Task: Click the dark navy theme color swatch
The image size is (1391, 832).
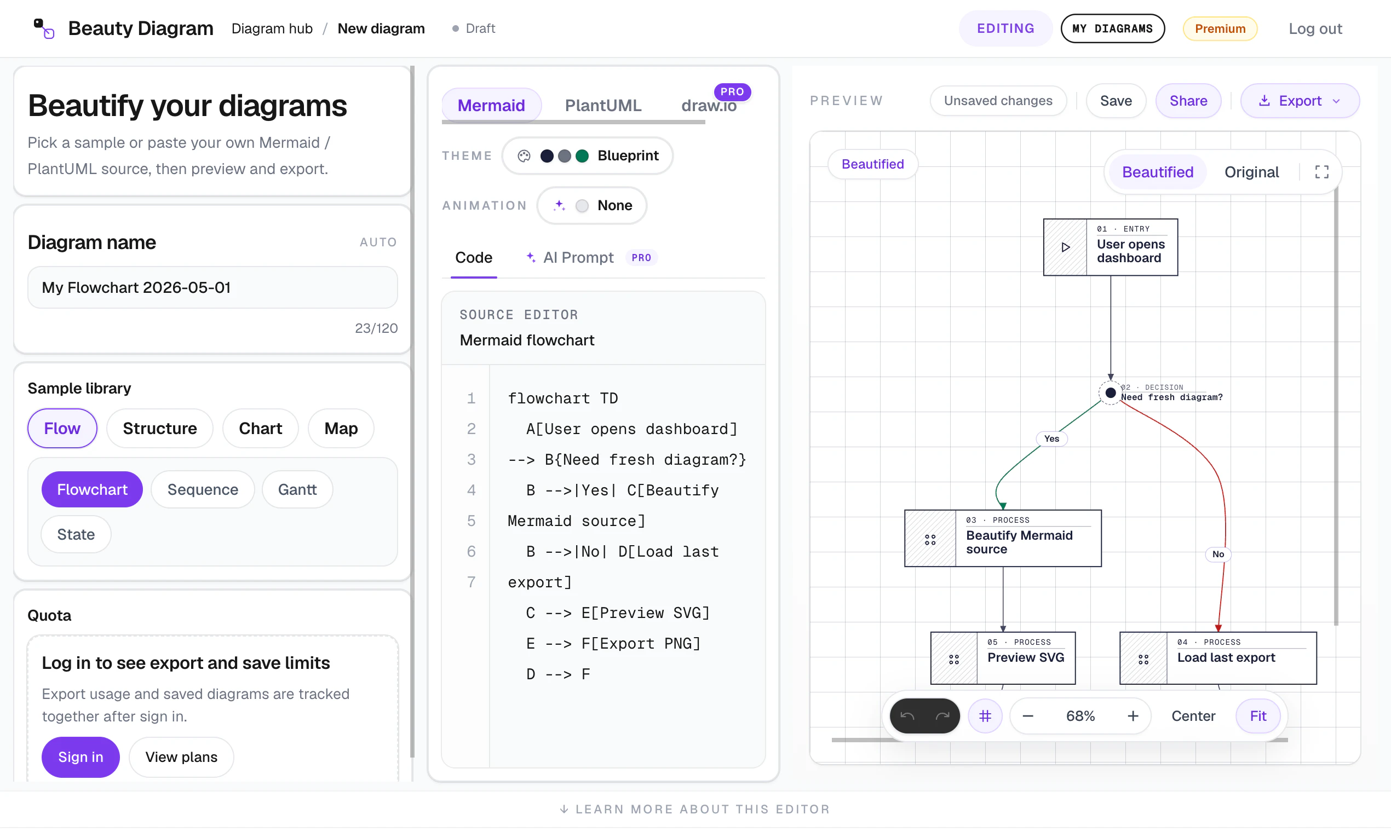Action: click(547, 156)
